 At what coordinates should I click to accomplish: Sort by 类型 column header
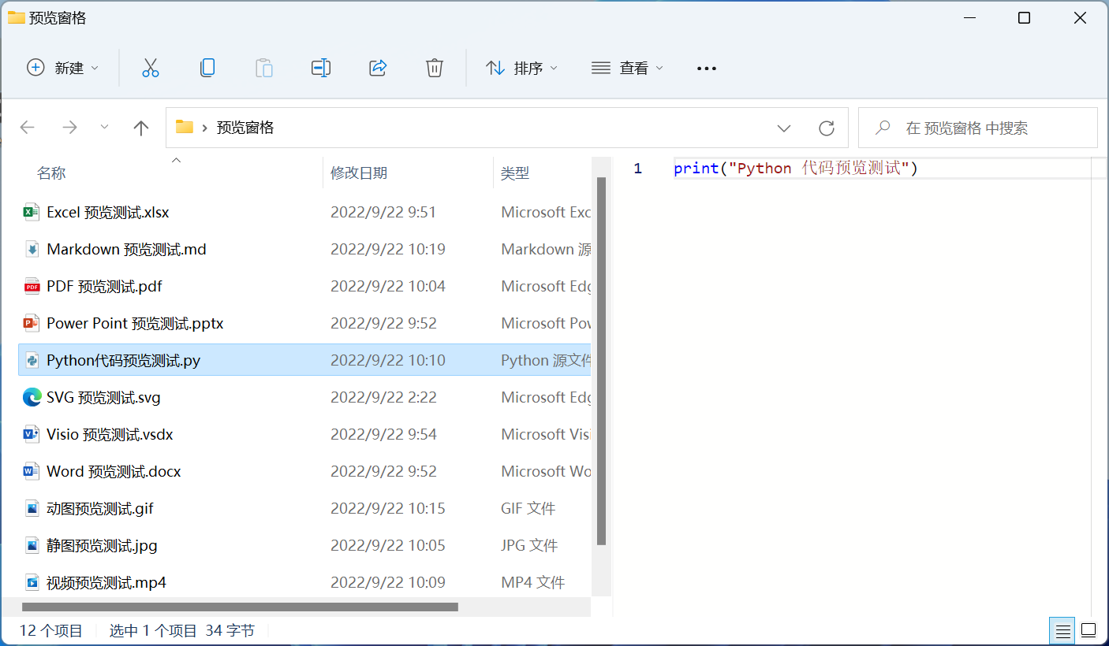point(515,173)
